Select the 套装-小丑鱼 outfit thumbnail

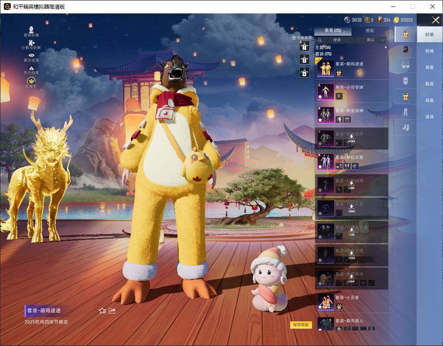[x=326, y=302]
